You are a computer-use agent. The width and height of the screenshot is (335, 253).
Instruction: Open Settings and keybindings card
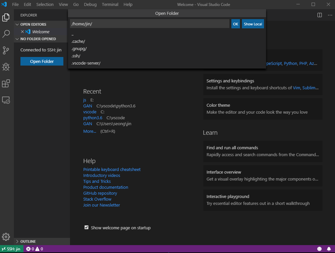pos(263,84)
